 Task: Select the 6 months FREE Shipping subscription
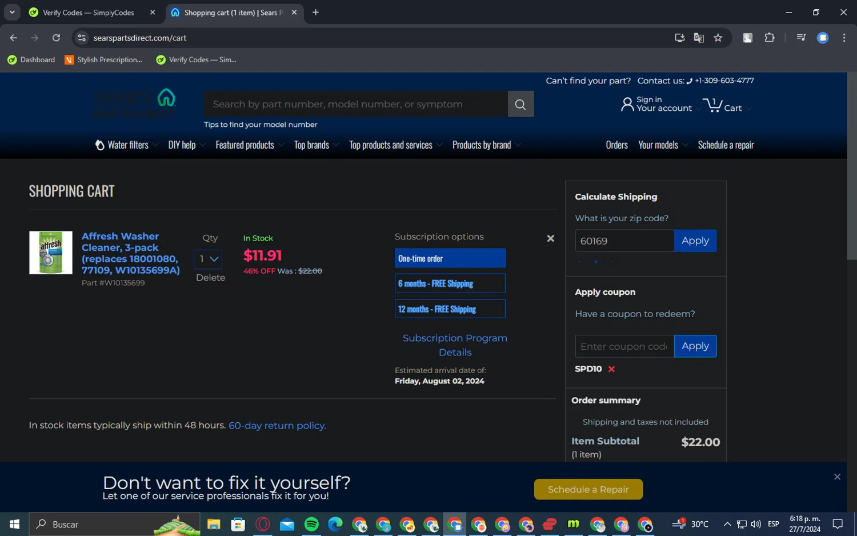[x=450, y=283]
